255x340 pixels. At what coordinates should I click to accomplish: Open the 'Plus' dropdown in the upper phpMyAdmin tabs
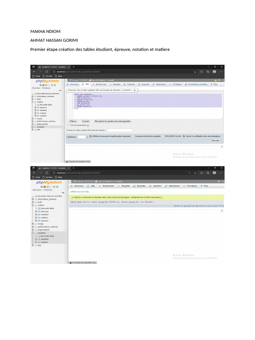pyautogui.click(x=214, y=84)
